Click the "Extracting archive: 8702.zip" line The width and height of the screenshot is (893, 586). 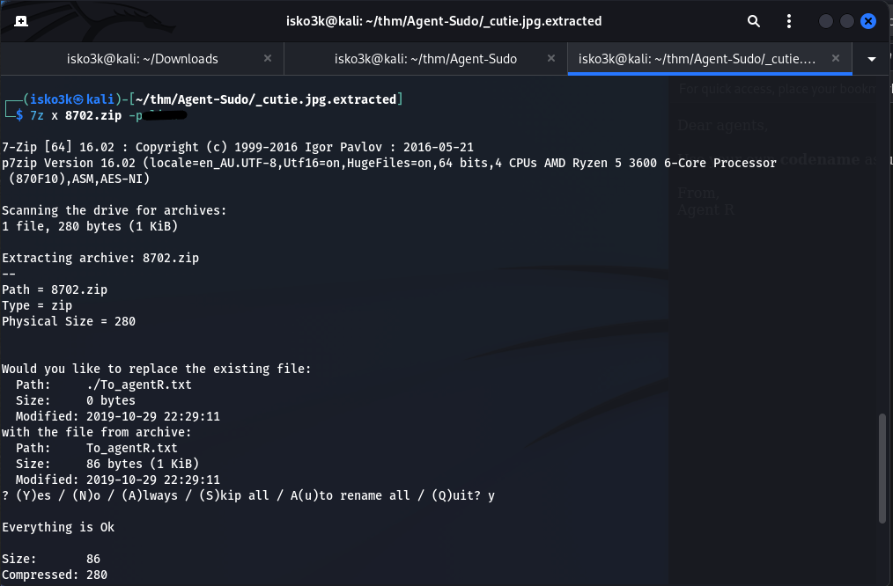pos(100,258)
